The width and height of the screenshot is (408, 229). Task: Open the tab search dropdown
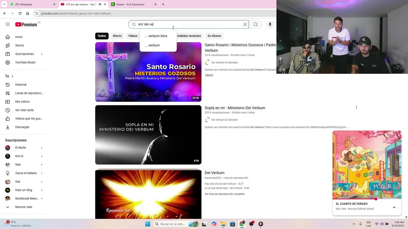pyautogui.click(x=4, y=4)
